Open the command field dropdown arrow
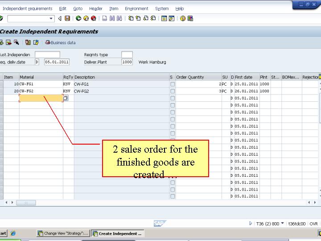The height and width of the screenshot is (241, 321). [51, 18]
